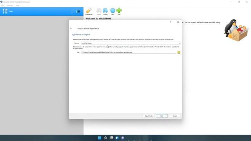Click the yellow folder browse icon beside File

point(179,52)
